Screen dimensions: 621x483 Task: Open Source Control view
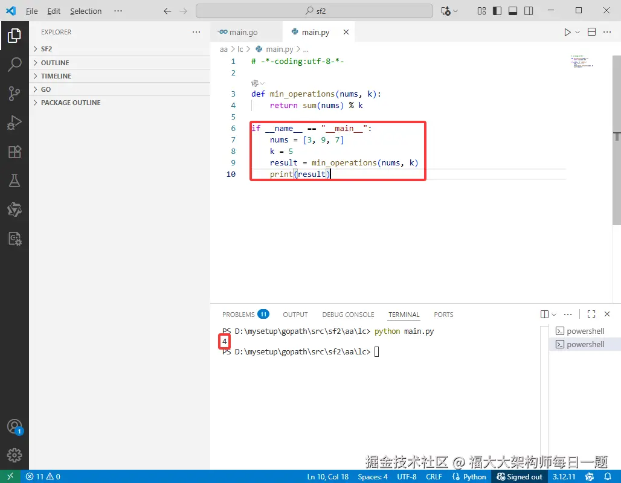pos(14,94)
